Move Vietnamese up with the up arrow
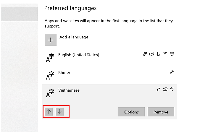 point(49,112)
